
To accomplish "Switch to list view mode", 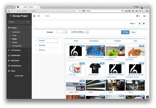I will click(139, 23).
